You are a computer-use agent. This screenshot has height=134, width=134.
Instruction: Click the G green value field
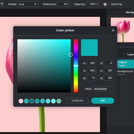click(108, 70)
